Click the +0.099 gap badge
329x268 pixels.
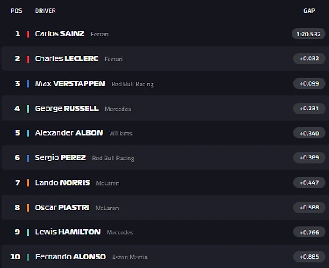(x=309, y=83)
